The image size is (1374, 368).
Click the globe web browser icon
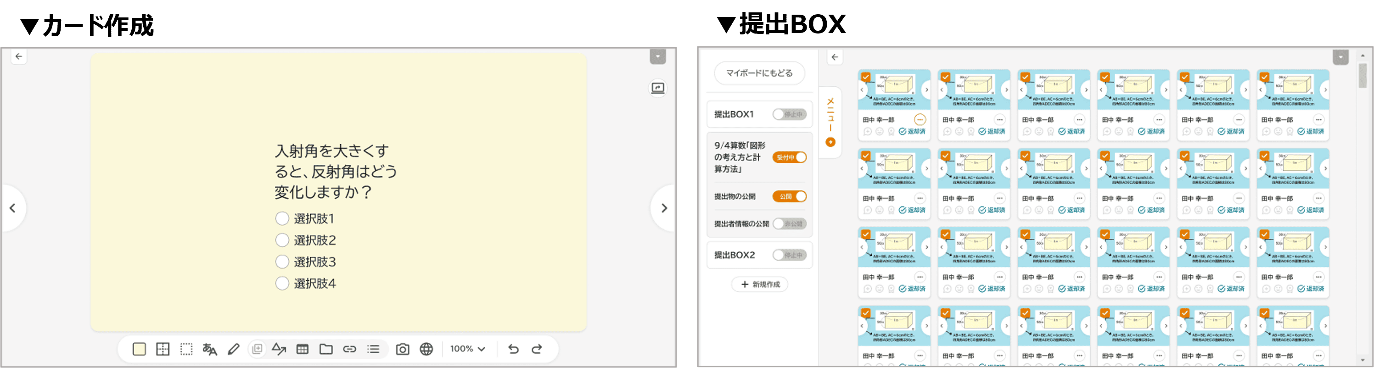click(x=426, y=349)
